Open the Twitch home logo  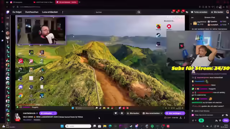click(8, 12)
